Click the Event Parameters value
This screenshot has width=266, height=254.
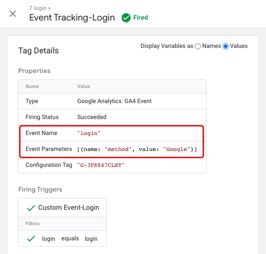(137, 150)
